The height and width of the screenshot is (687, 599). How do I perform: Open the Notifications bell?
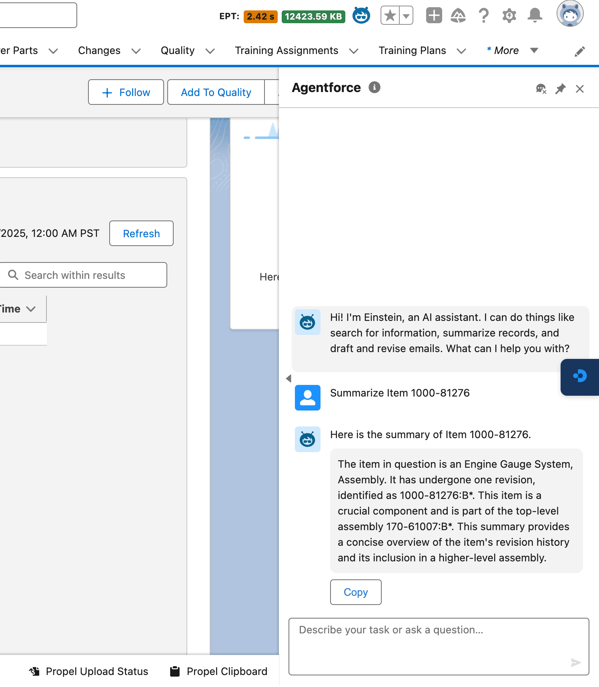[535, 16]
